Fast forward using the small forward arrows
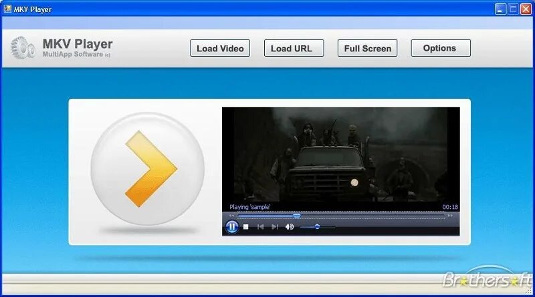This screenshot has height=297, width=535. coord(450,216)
